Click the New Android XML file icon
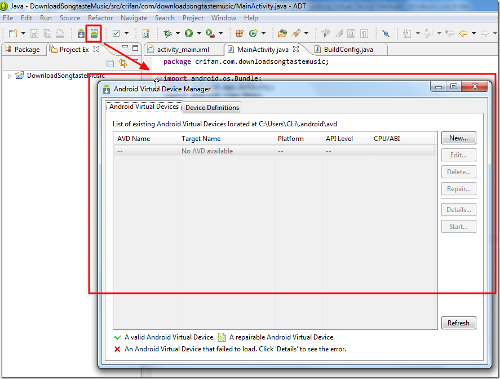This screenshot has height=379, width=500. click(x=146, y=33)
